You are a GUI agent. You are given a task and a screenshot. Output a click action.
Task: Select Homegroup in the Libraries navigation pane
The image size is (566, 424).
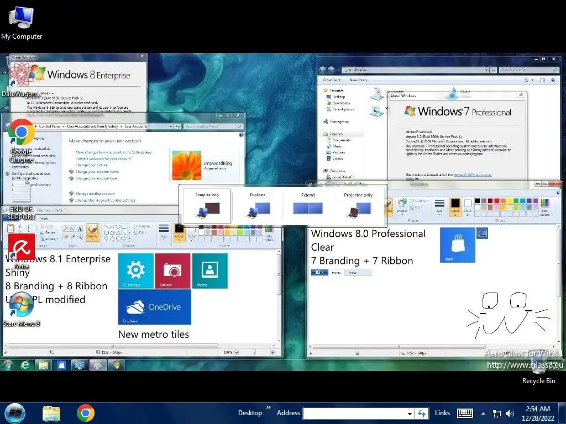click(339, 121)
